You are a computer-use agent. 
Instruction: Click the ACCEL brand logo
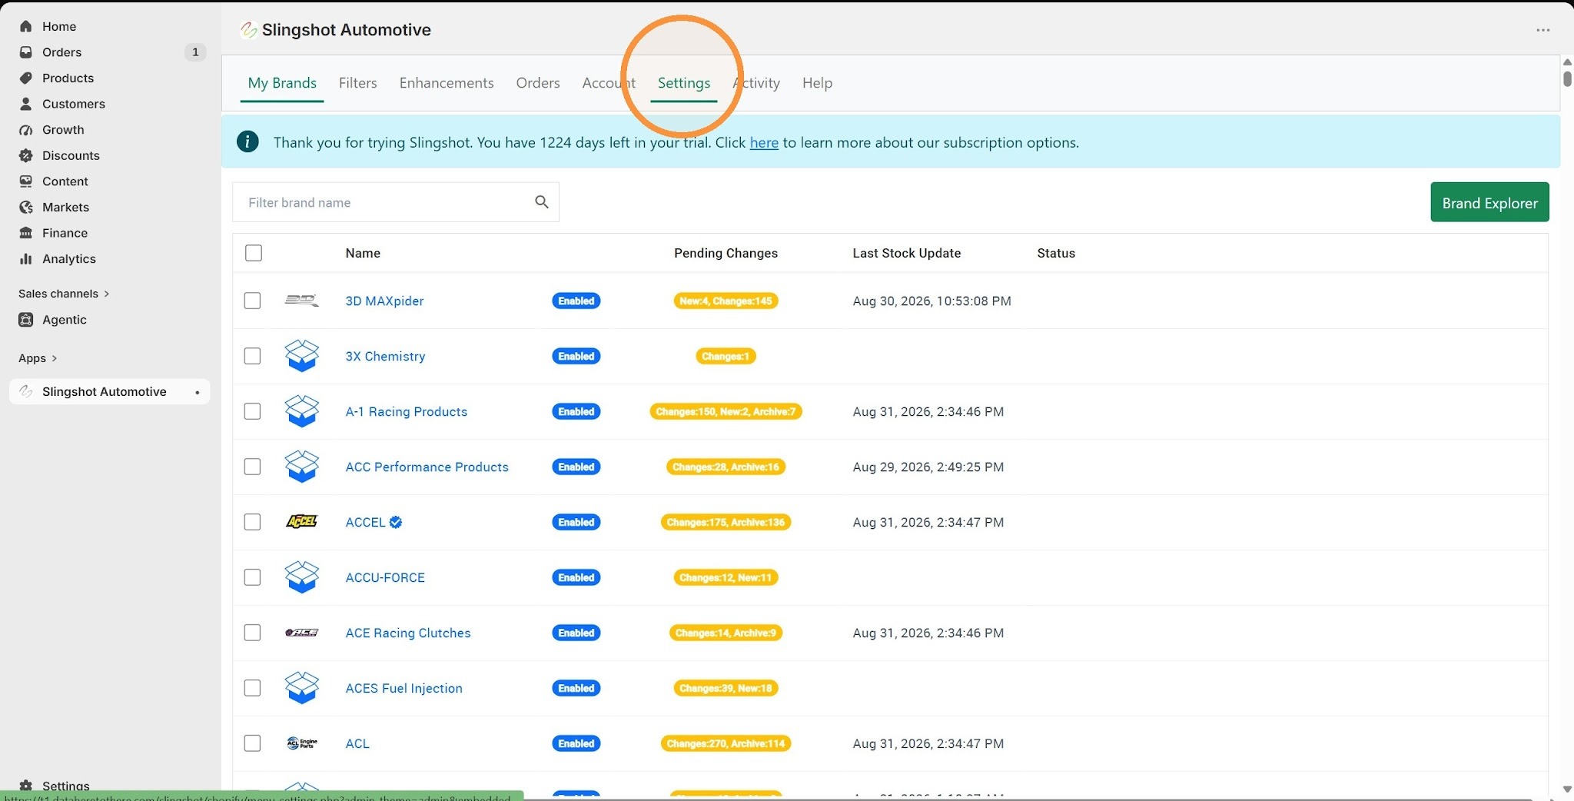point(301,522)
